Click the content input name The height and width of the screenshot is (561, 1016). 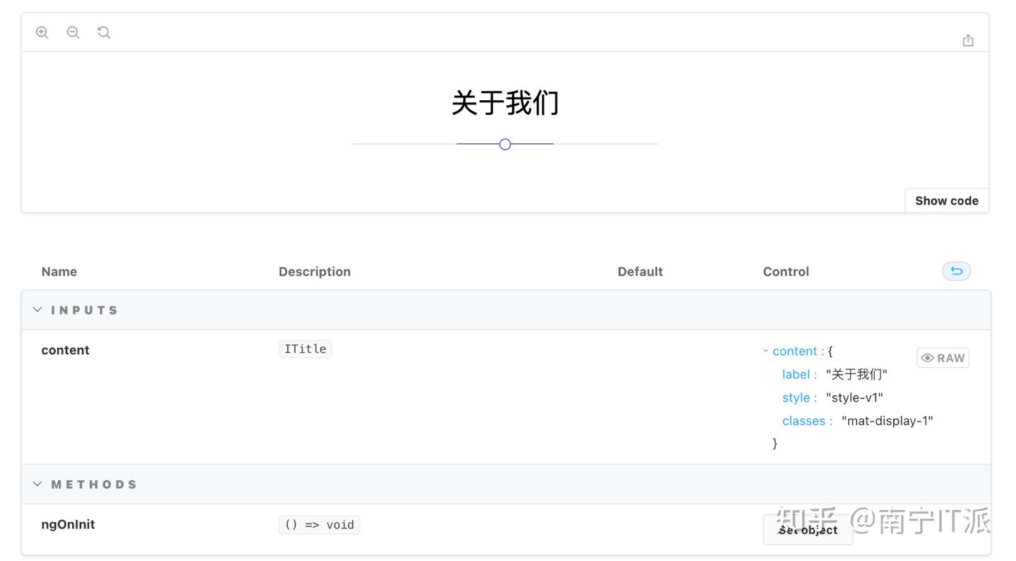click(66, 350)
